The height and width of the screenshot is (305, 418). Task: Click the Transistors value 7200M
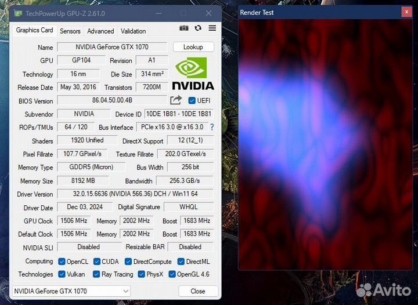pyautogui.click(x=152, y=87)
